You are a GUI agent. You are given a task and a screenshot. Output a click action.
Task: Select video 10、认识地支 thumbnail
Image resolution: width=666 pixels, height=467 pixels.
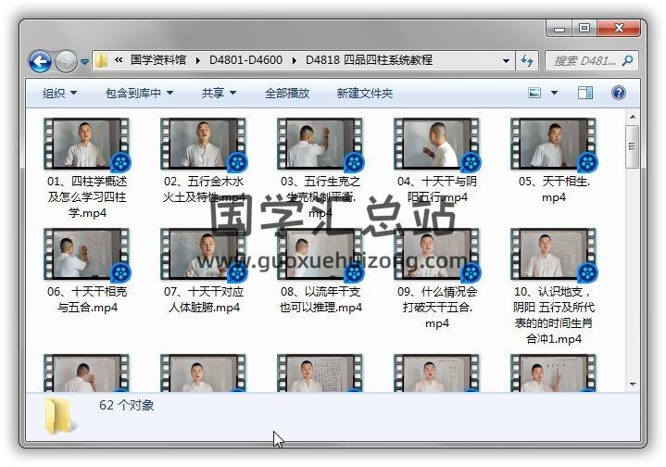554,255
